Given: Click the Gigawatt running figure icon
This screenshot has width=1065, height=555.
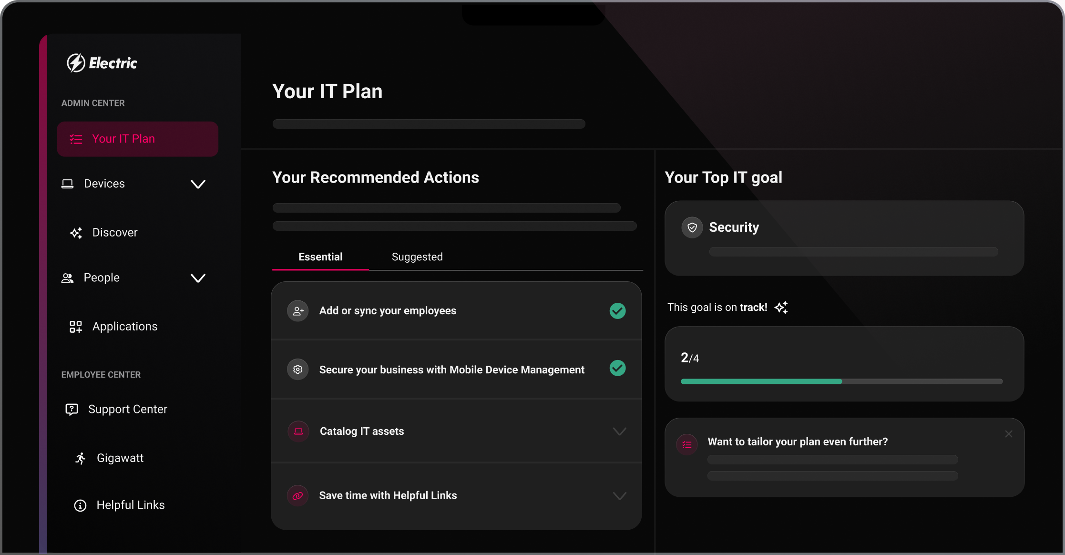Looking at the screenshot, I should [x=80, y=458].
